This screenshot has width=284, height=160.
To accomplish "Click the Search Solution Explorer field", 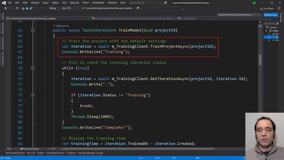I will pyautogui.click(x=270, y=24).
